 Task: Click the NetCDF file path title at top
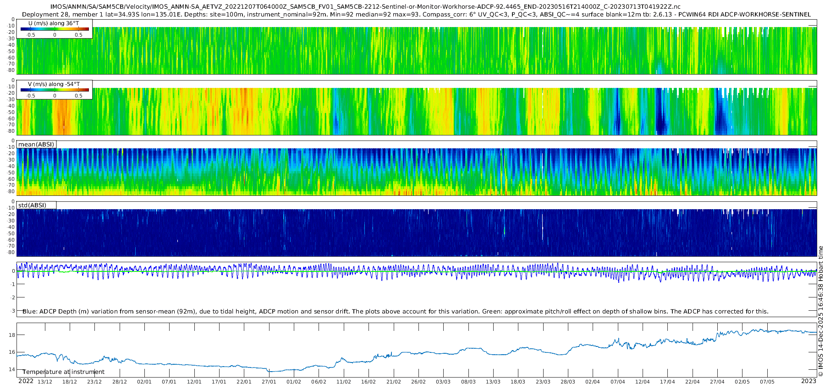click(x=365, y=7)
